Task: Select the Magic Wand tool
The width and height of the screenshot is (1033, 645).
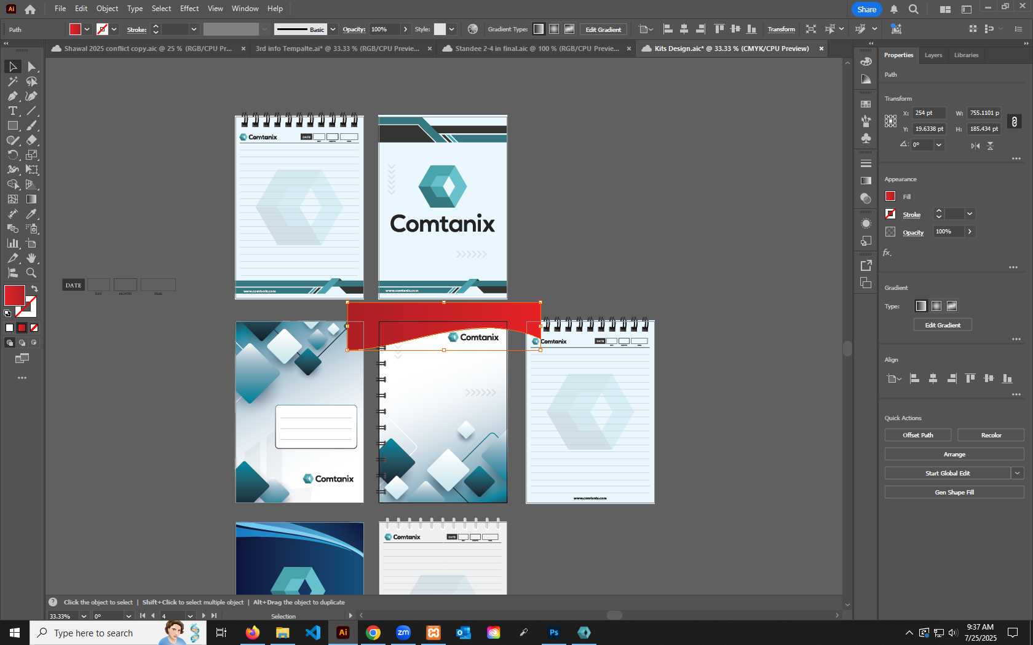Action: click(12, 81)
